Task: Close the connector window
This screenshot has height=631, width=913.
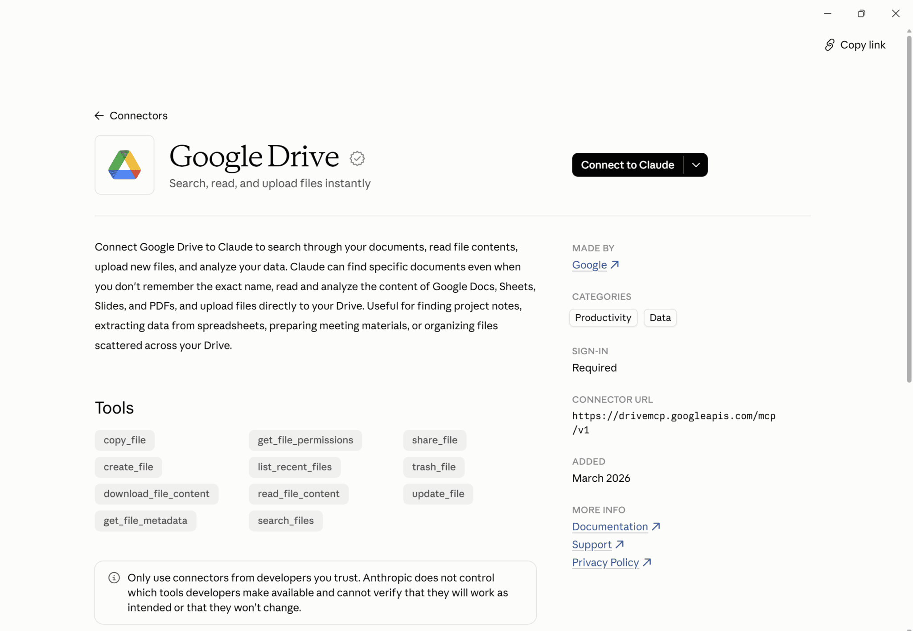Action: [x=896, y=13]
